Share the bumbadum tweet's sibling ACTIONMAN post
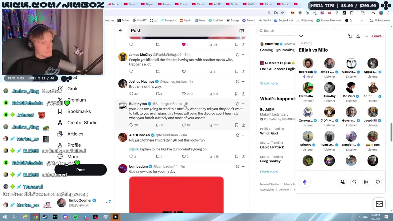Screen dimensions: 393x221 [243, 157]
